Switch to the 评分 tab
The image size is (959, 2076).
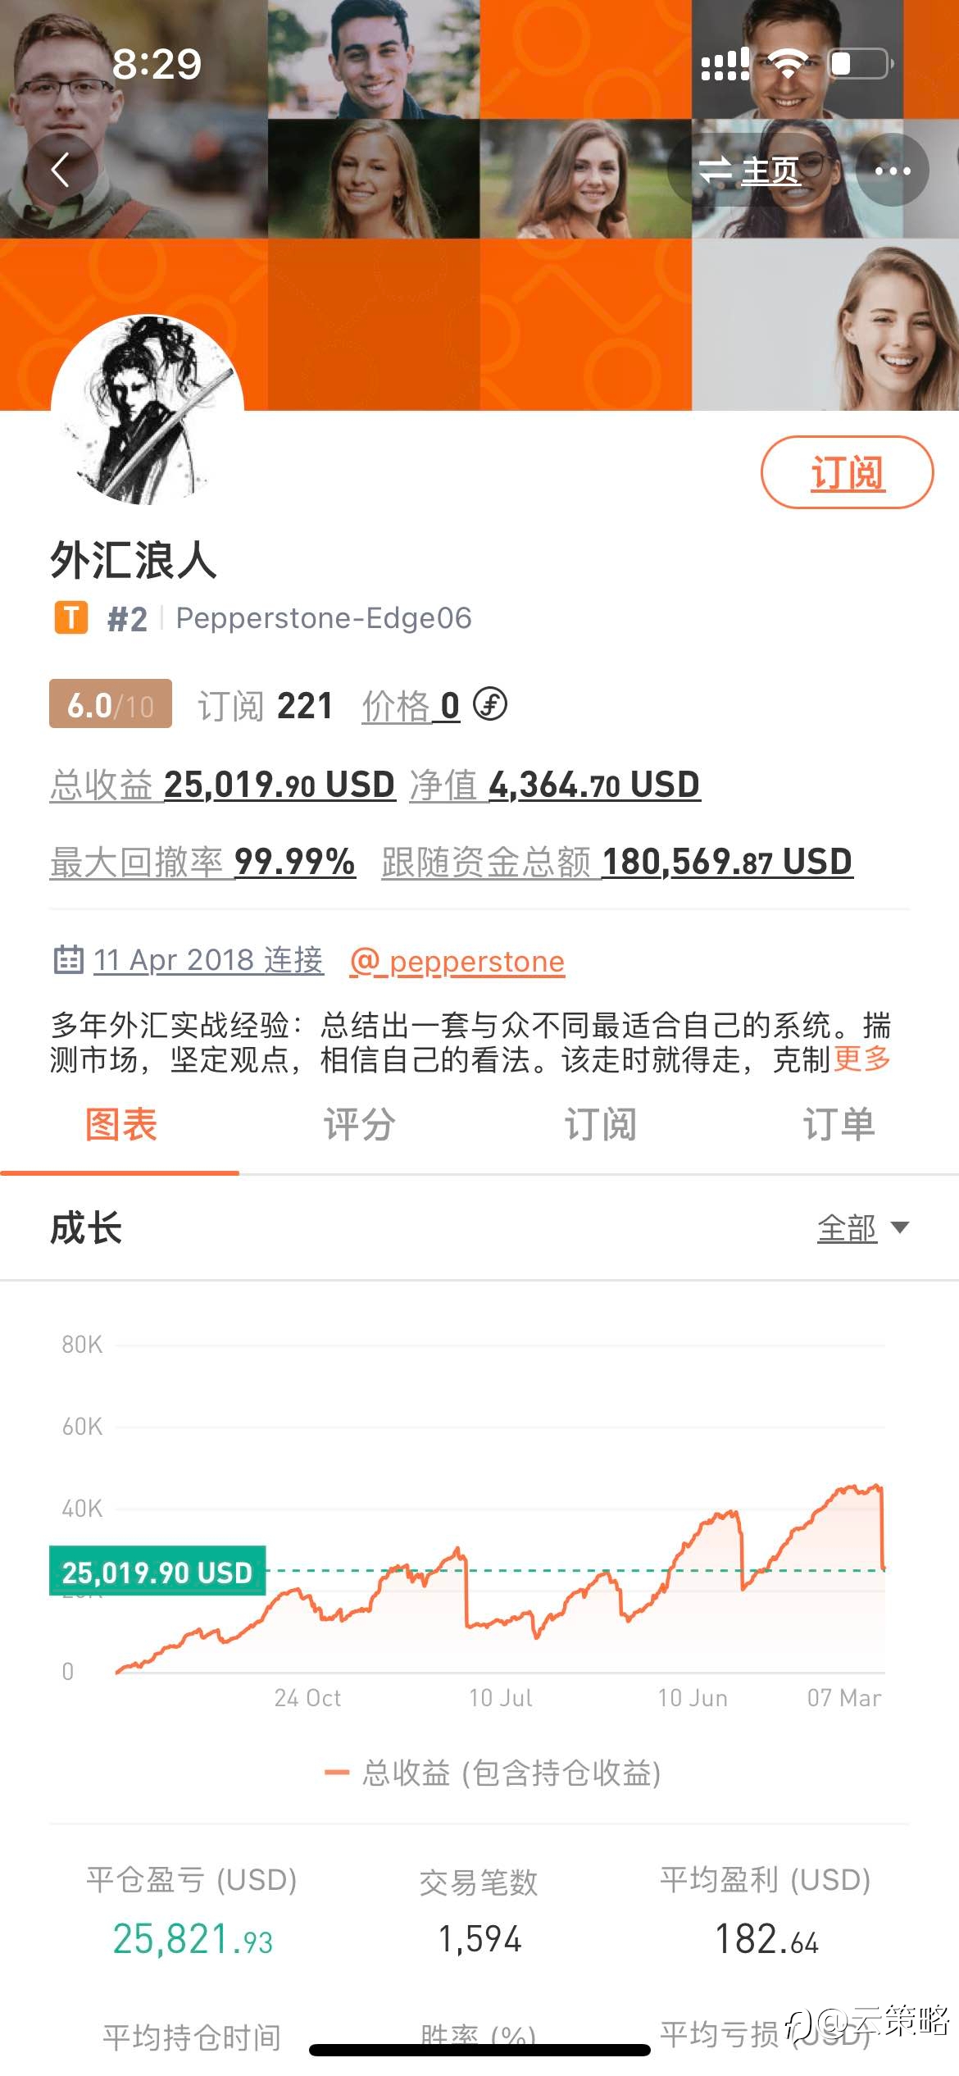tap(359, 1124)
